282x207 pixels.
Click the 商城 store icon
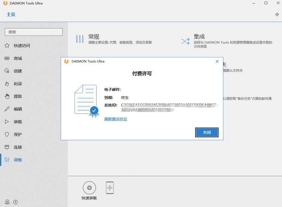[7, 58]
